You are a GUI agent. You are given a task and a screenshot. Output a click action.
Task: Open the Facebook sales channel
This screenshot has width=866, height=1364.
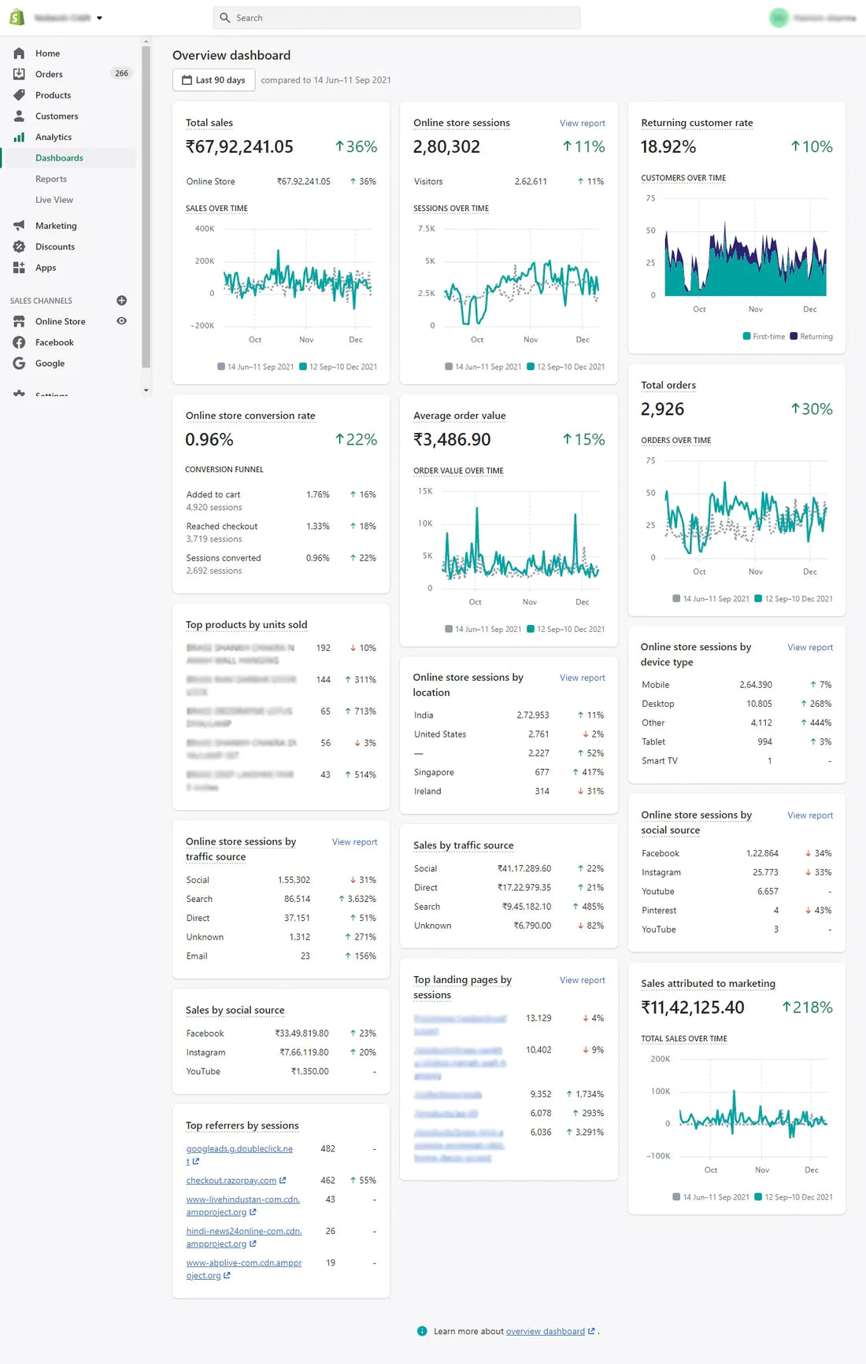pos(54,342)
